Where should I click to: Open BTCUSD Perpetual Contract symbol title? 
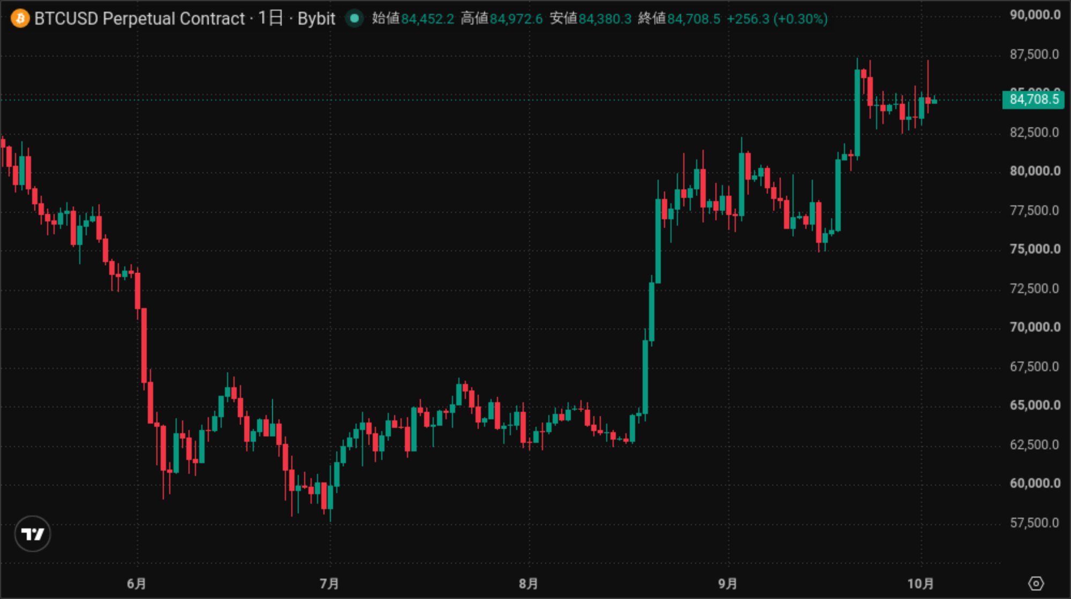139,19
